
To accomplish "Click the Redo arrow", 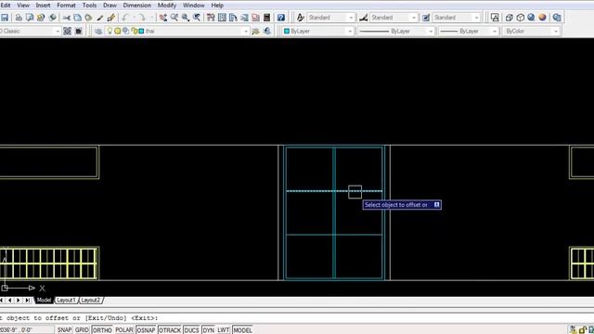I will pyautogui.click(x=142, y=18).
